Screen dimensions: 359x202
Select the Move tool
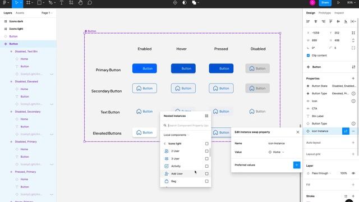tap(16, 3)
